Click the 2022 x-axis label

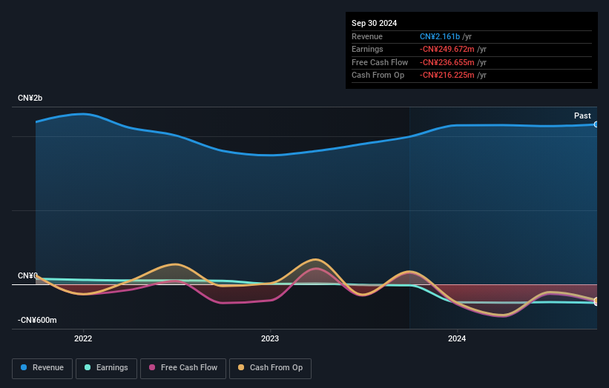pyautogui.click(x=83, y=338)
